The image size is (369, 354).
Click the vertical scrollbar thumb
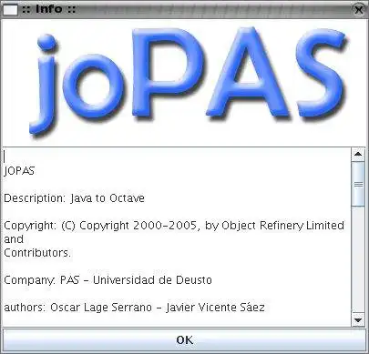[x=358, y=184]
